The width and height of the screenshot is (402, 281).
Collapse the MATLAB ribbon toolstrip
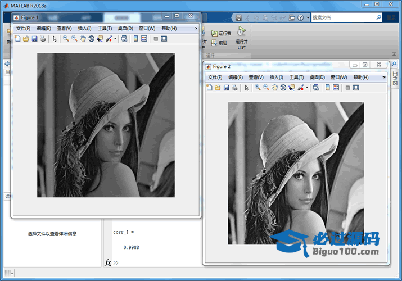tap(394, 54)
